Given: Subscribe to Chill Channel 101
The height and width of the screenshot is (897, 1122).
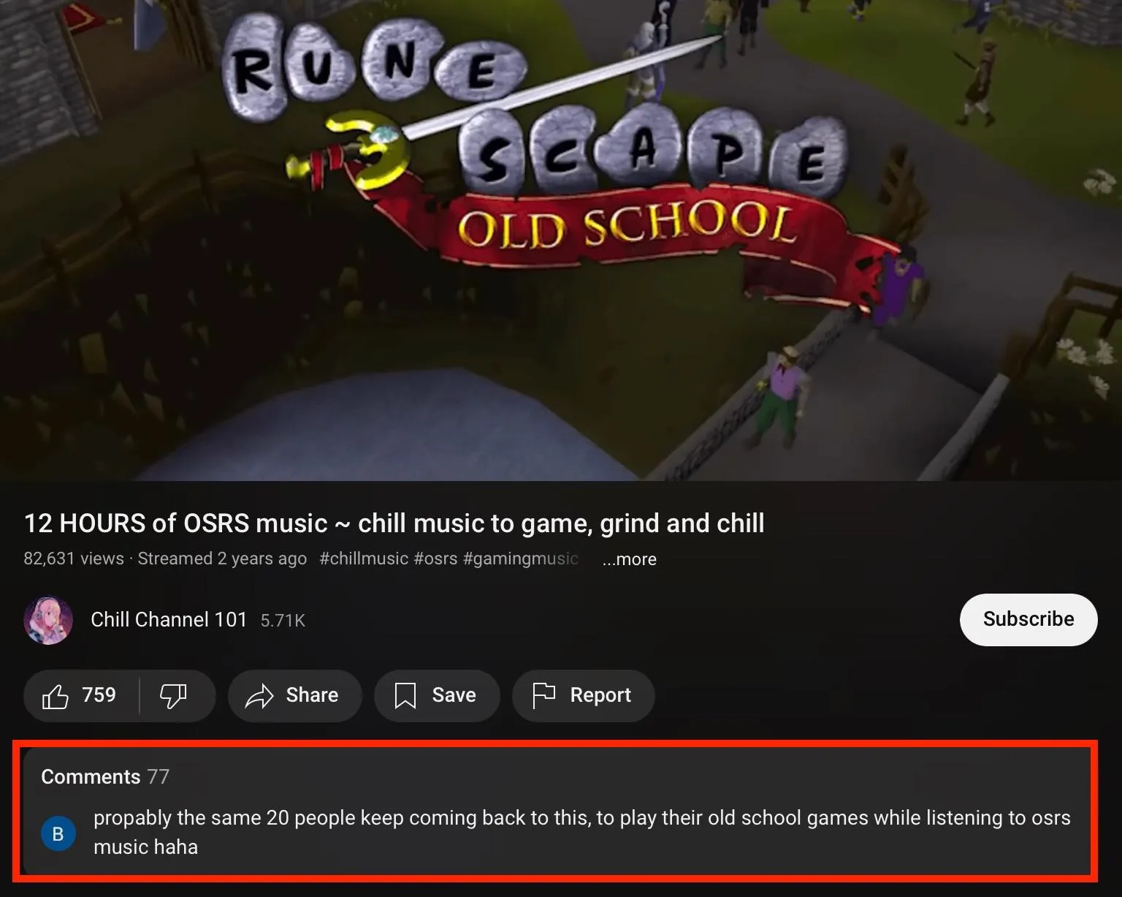Looking at the screenshot, I should pyautogui.click(x=1028, y=619).
